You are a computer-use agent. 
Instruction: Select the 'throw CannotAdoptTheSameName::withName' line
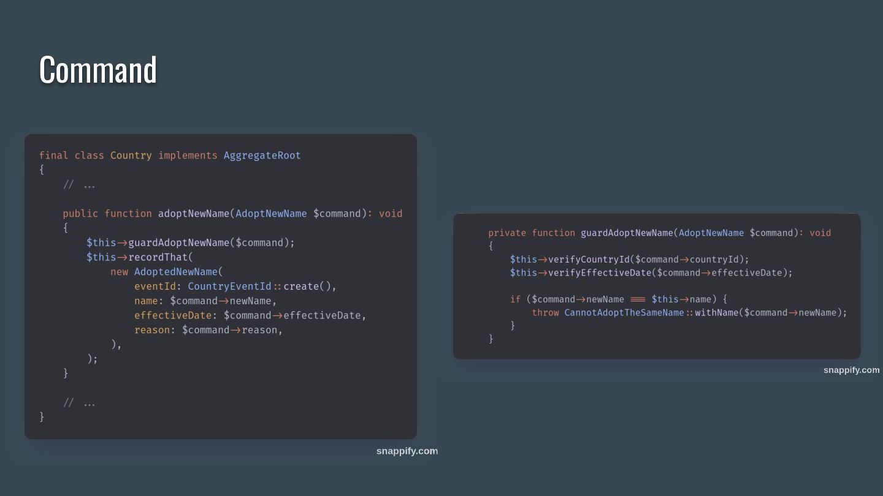pyautogui.click(x=689, y=313)
